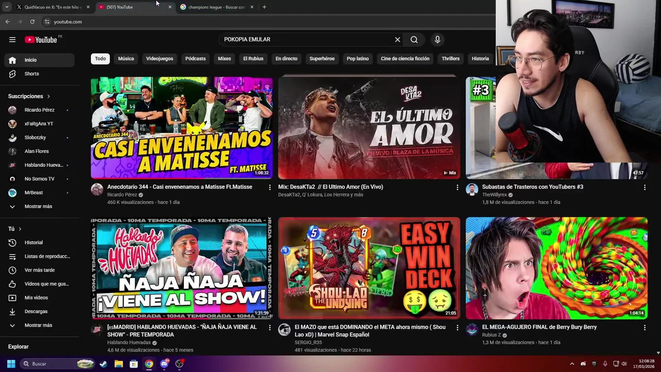661x372 pixels.
Task: Close the (507) YouTube tab
Action: point(170,7)
